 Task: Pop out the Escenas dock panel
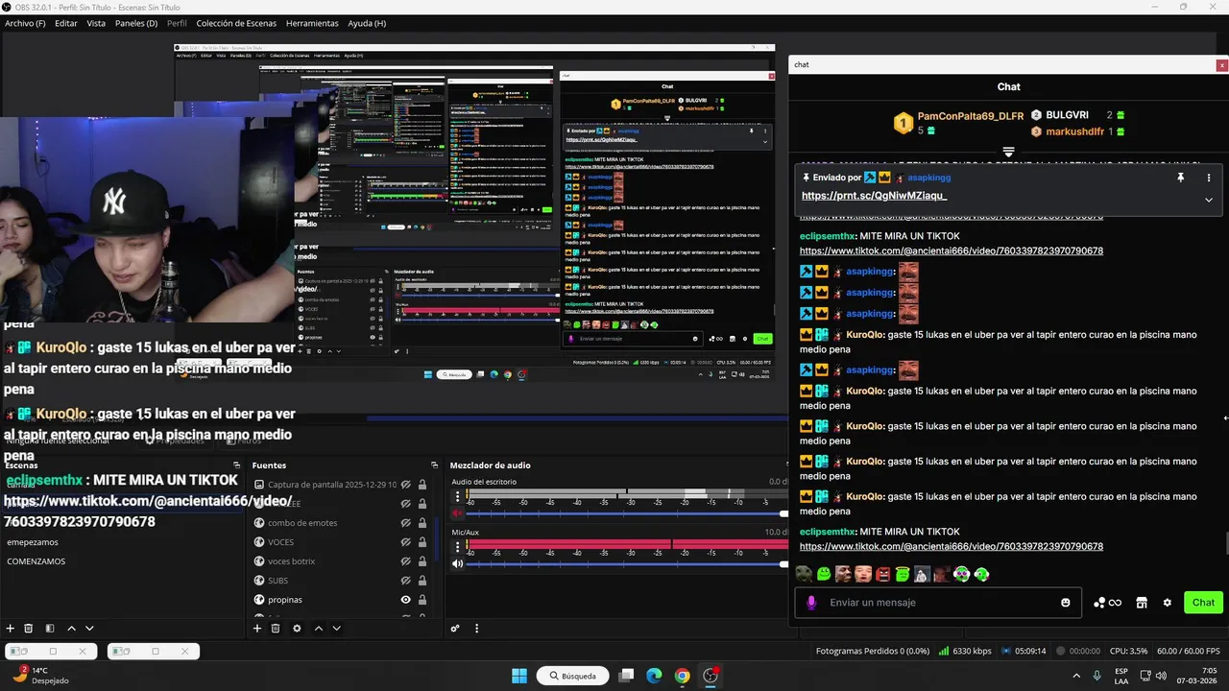coord(237,465)
